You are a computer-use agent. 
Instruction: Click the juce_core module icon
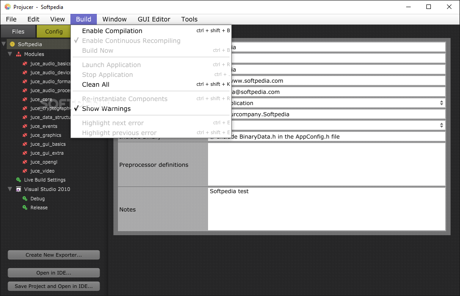(x=25, y=99)
